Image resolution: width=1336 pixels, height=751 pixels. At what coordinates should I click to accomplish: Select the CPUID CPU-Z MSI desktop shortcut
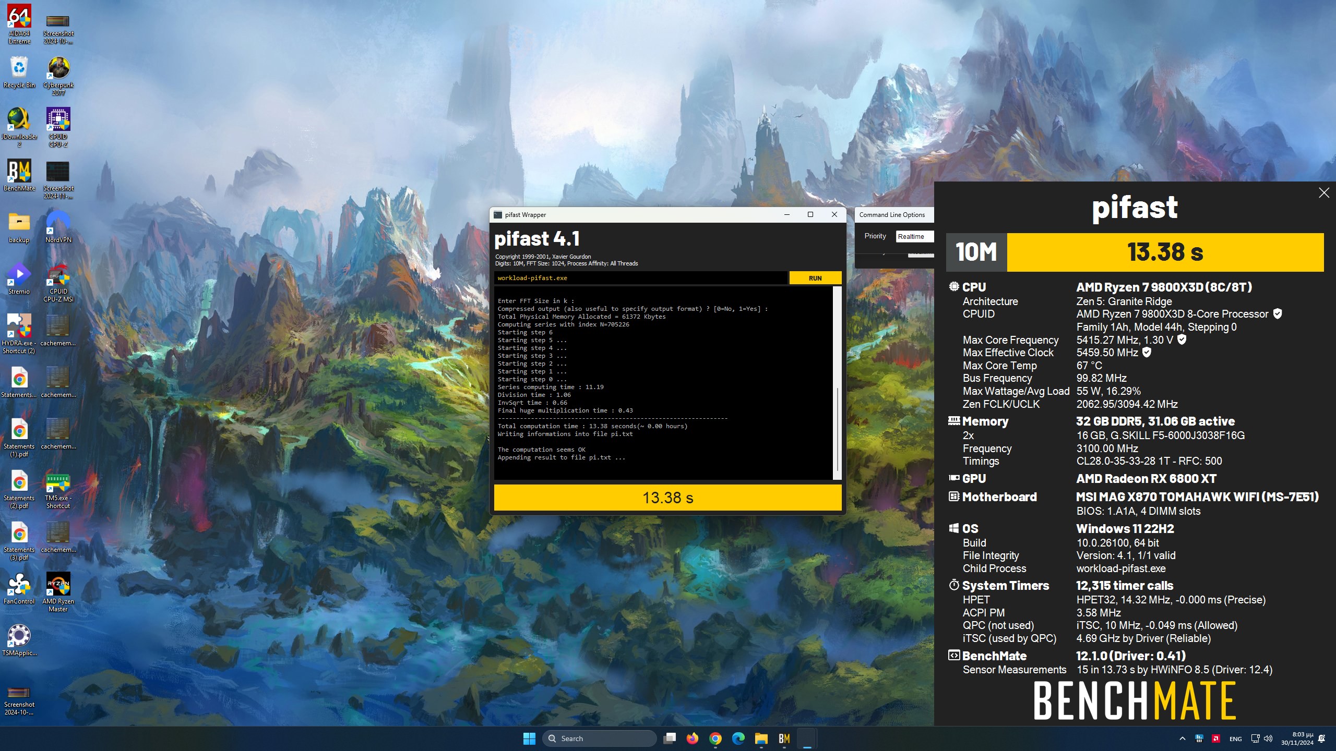(x=58, y=282)
